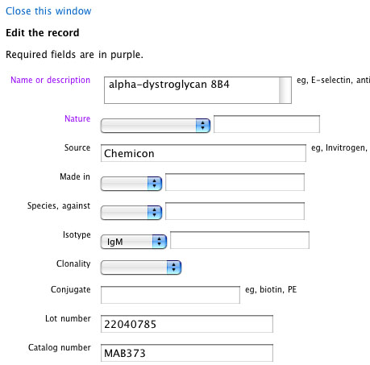370x365 pixels.
Task: Click the empty Conjugate input field
Action: 170,295
